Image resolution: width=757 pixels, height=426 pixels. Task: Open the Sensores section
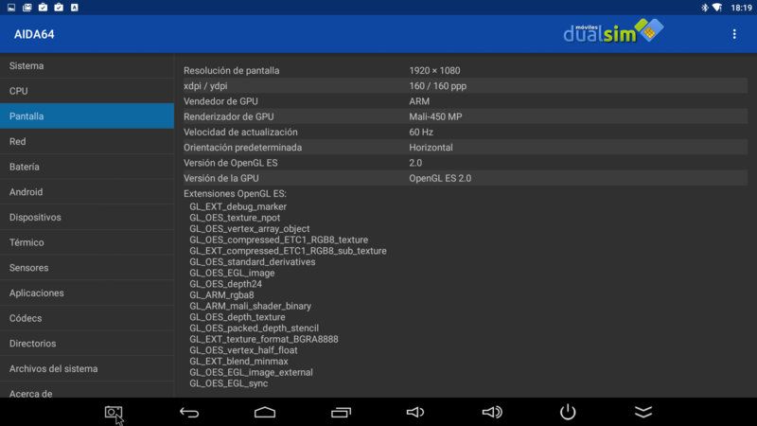pos(87,268)
